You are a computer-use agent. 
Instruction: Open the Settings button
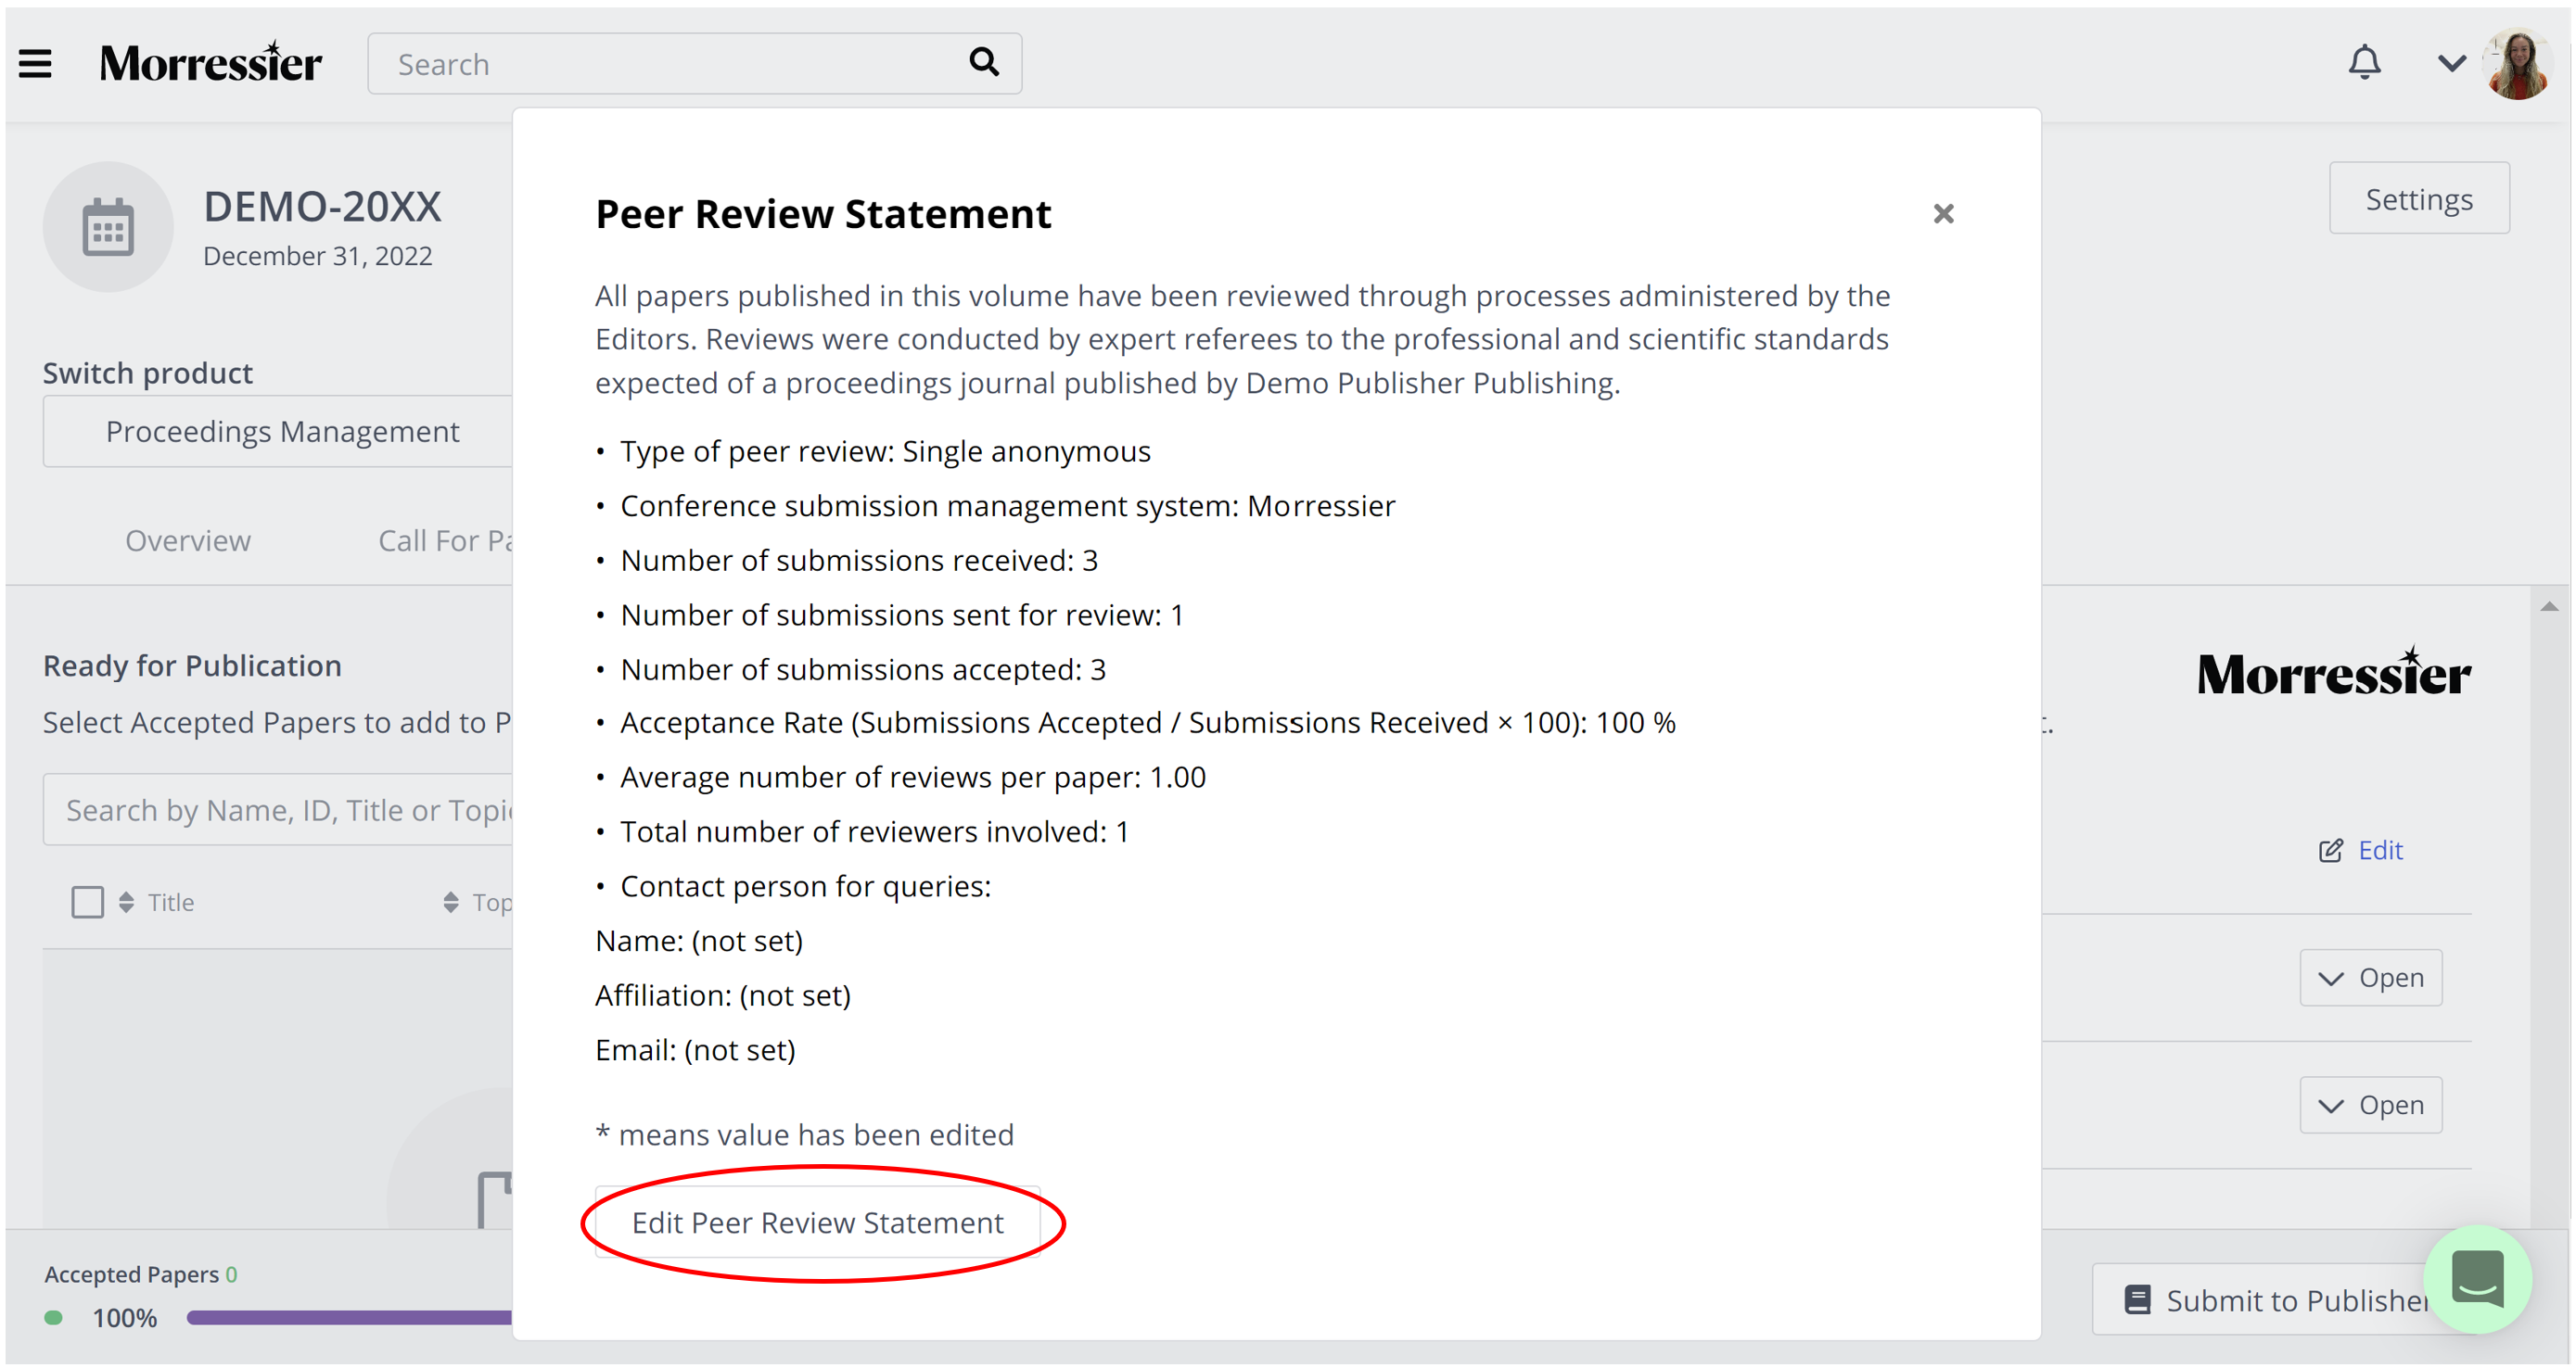(2418, 199)
